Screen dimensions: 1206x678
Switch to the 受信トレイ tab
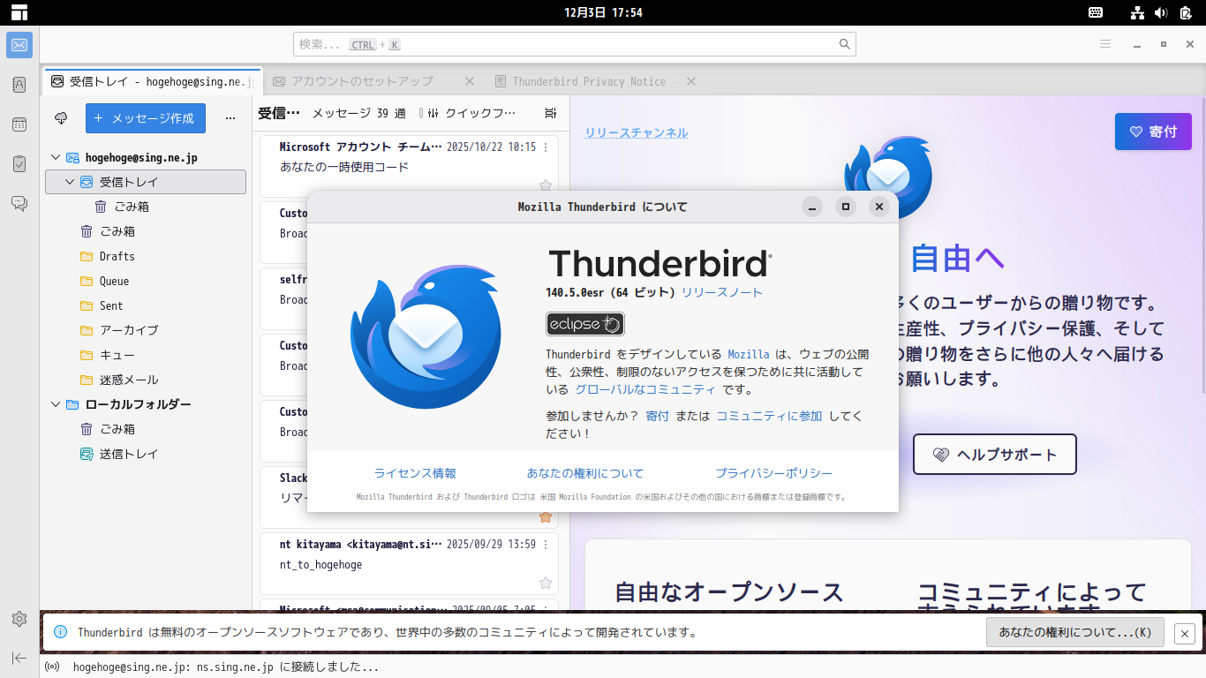(152, 81)
